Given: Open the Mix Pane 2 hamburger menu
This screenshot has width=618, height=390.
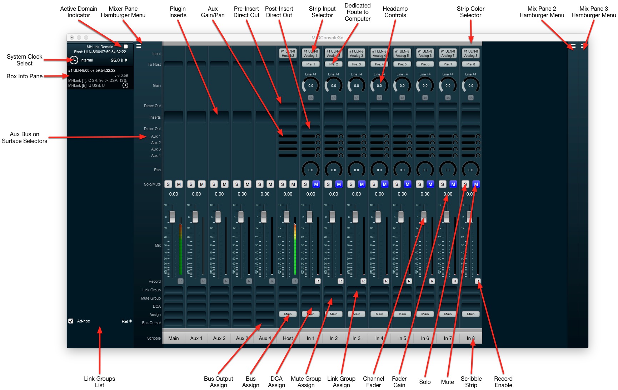Looking at the screenshot, I should pos(573,46).
